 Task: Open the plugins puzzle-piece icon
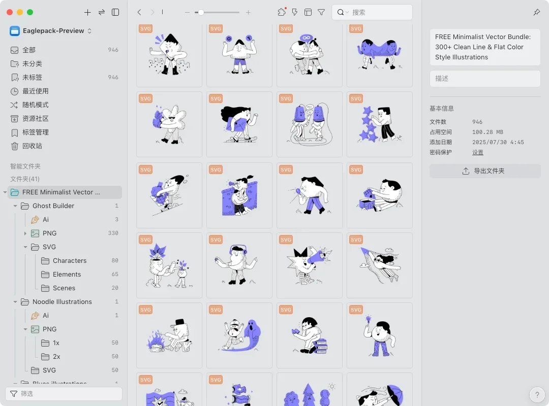282,12
